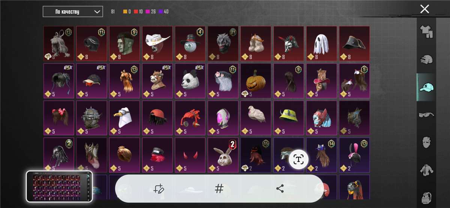The image size is (450, 208).
Task: Open the screenshot preview thumbnail
Action: pos(59,186)
